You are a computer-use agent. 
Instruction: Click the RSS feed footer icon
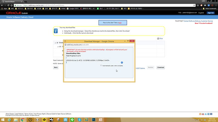click(200, 114)
